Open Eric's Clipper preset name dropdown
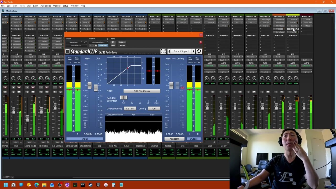Screen dimensions: 336x189 [181, 51]
